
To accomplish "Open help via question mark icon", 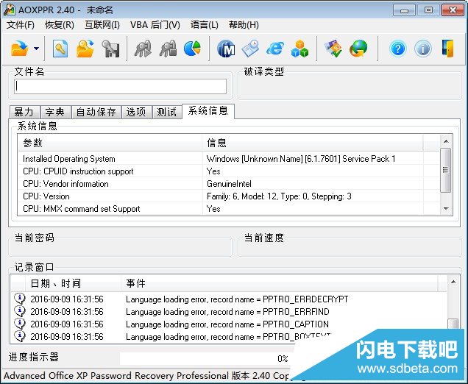I will click(398, 49).
